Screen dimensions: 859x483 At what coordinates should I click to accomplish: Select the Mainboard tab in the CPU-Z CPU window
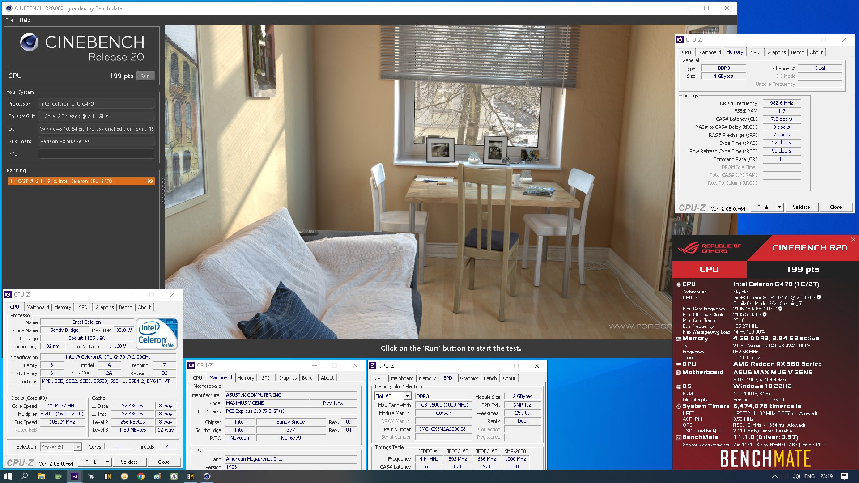(38, 307)
